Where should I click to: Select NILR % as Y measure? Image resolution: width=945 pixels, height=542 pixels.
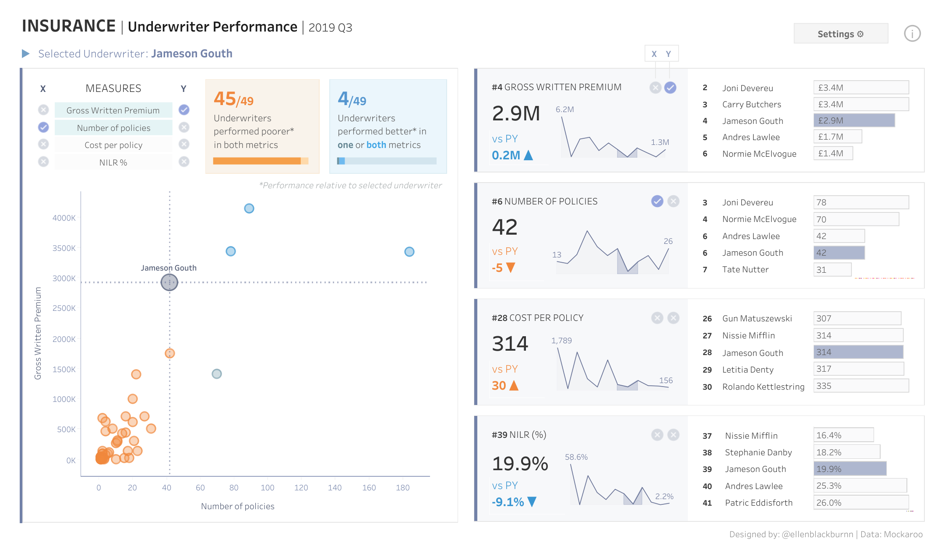pyautogui.click(x=184, y=162)
